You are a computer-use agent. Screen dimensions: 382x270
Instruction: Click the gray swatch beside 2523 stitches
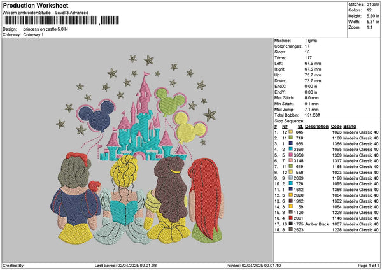tap(291, 229)
